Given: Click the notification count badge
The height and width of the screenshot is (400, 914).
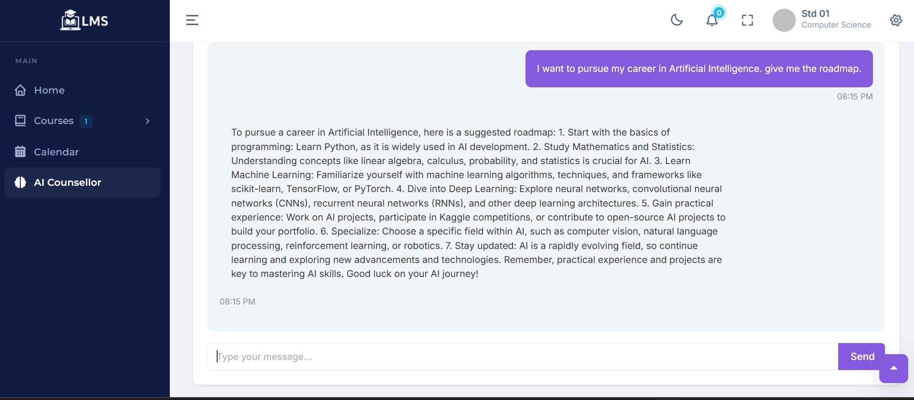Looking at the screenshot, I should (x=719, y=13).
